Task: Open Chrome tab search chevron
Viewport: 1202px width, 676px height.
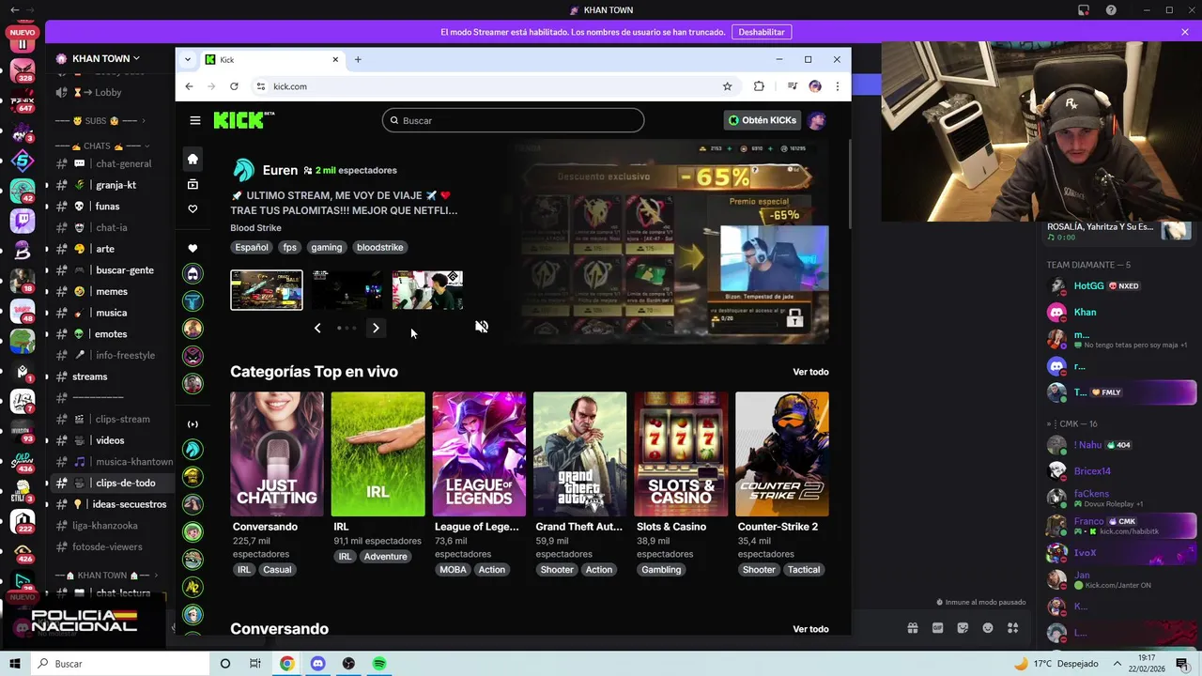Action: pyautogui.click(x=187, y=59)
